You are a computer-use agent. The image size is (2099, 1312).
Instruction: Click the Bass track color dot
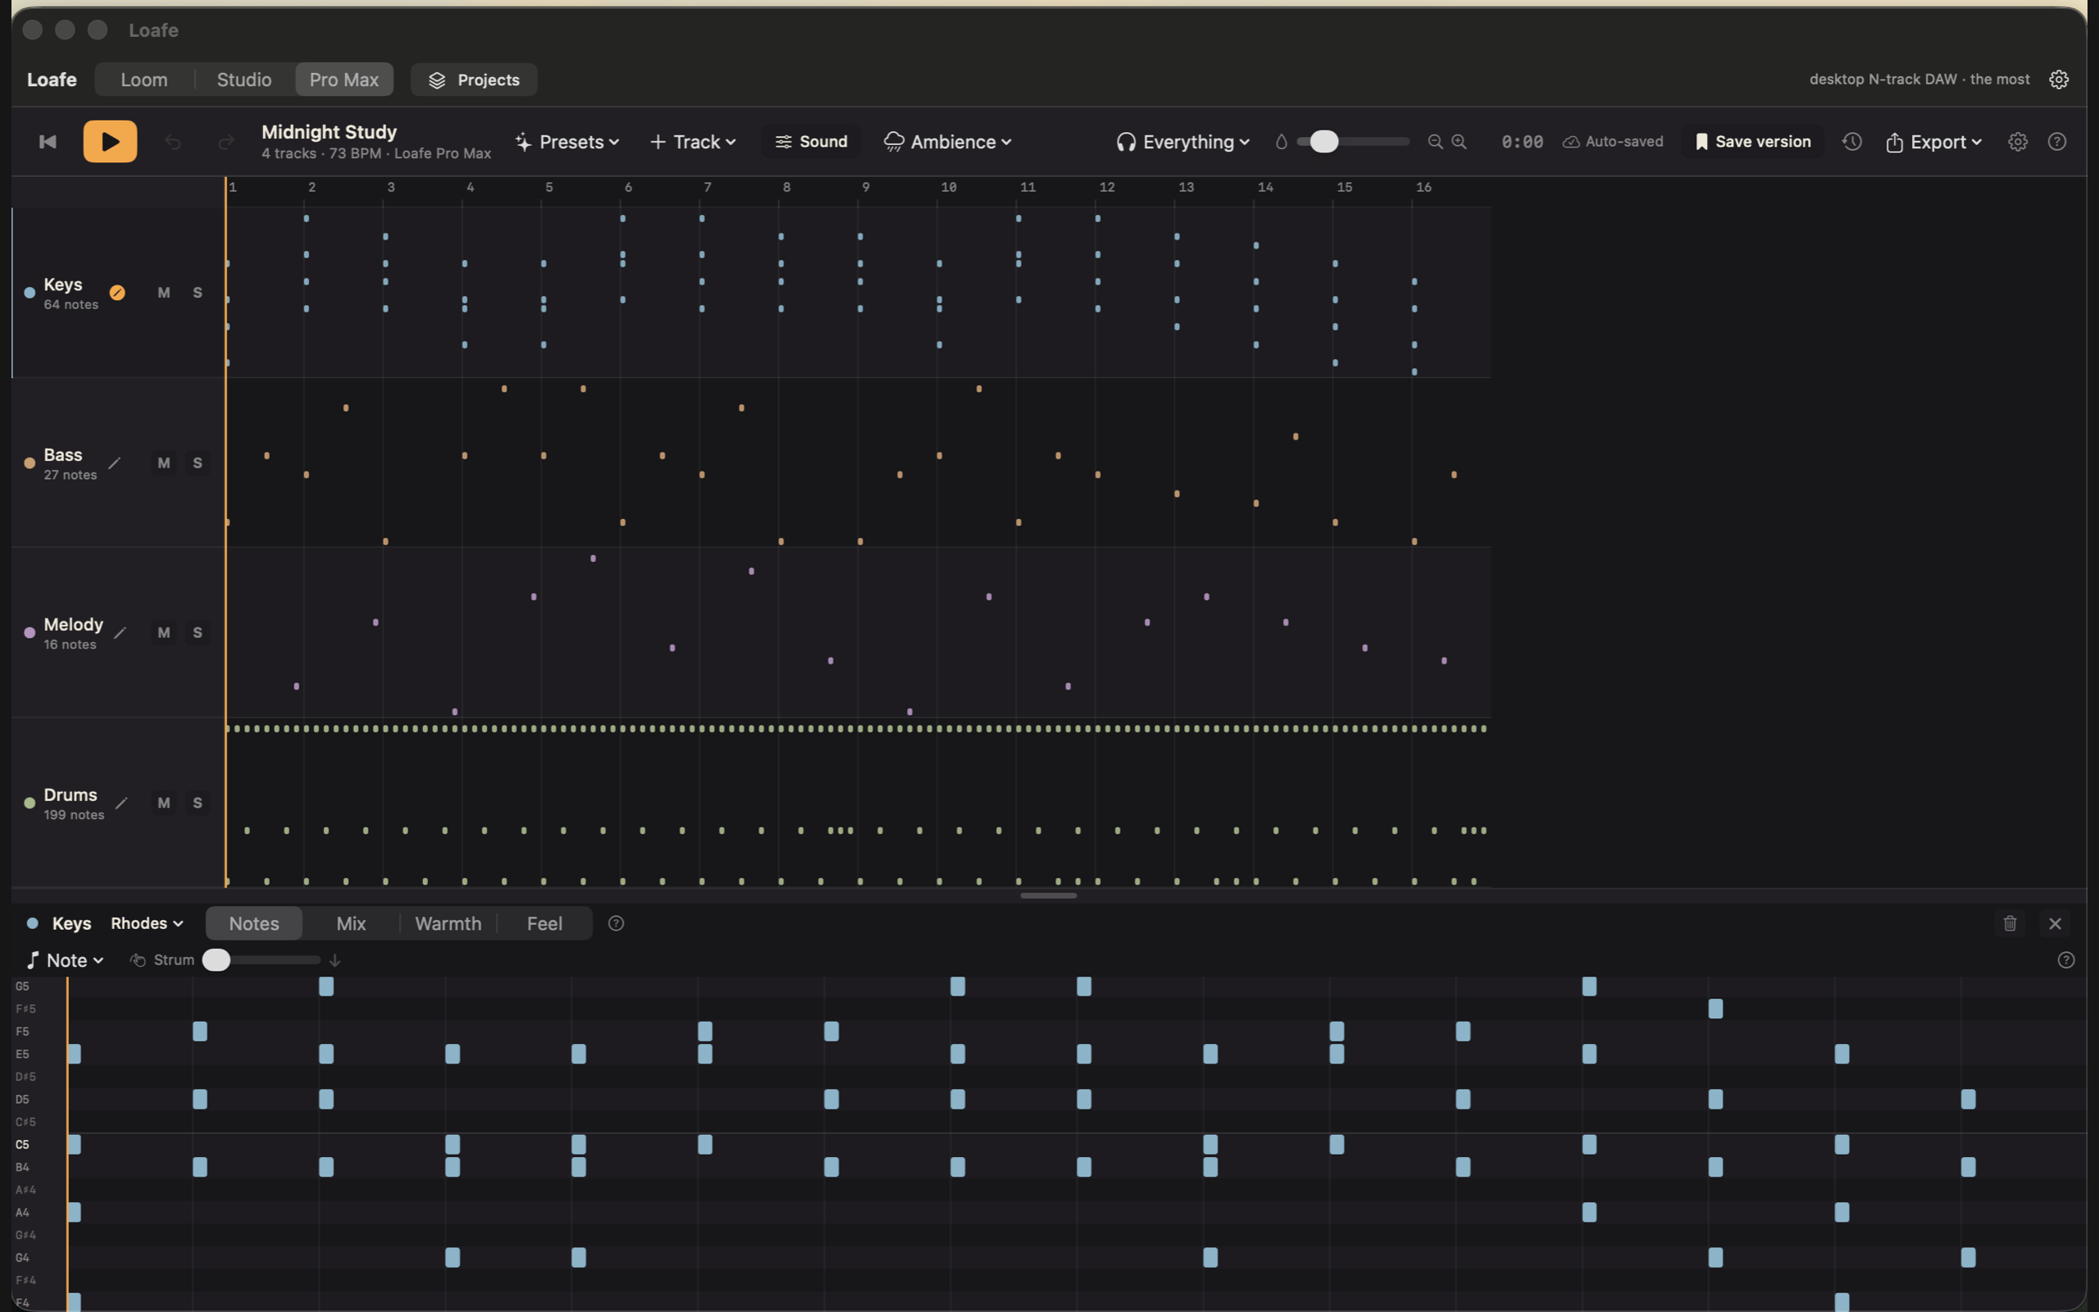[x=30, y=462]
